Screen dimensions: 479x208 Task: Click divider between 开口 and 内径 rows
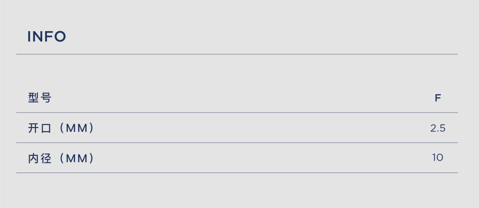[x=237, y=143]
